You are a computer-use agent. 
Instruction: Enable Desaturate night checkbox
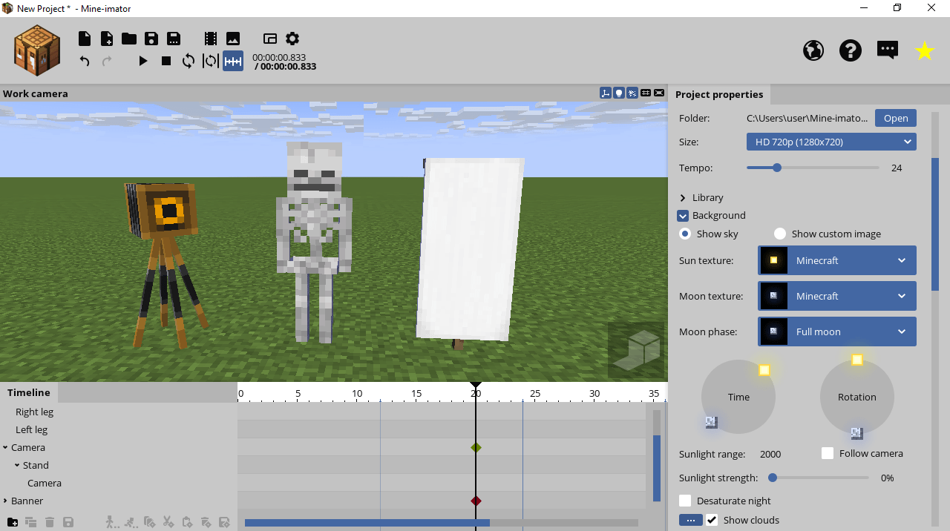pos(685,501)
